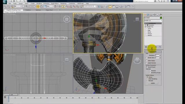Select the Always update option
The height and width of the screenshot is (104, 185).
tap(147, 77)
